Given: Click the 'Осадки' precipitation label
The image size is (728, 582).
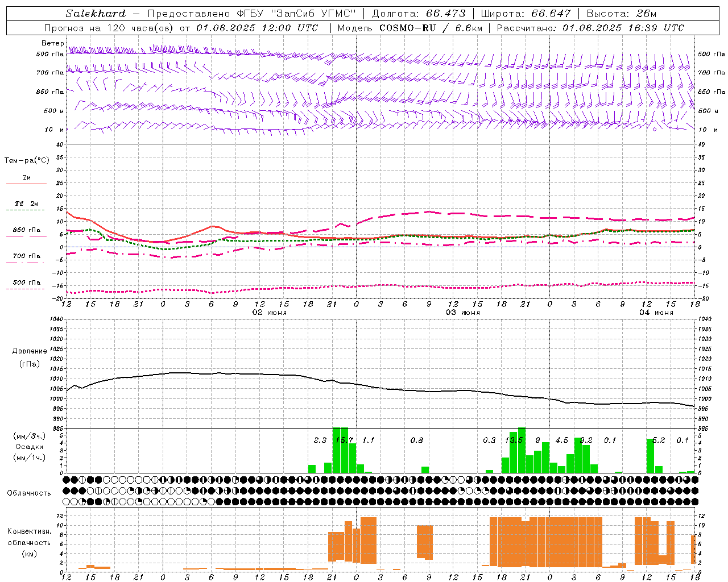Looking at the screenshot, I should [x=29, y=447].
